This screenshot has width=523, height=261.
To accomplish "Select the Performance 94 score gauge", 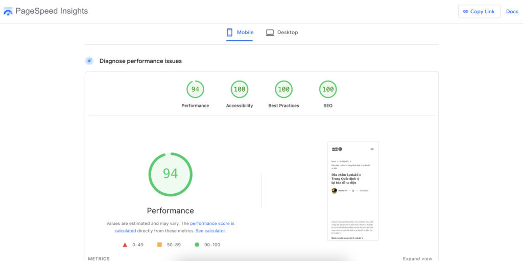I will click(x=195, y=89).
